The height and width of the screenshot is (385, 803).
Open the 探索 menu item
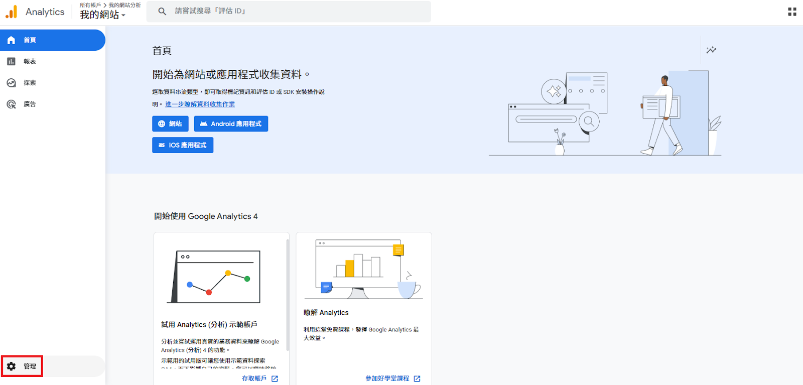point(52,83)
